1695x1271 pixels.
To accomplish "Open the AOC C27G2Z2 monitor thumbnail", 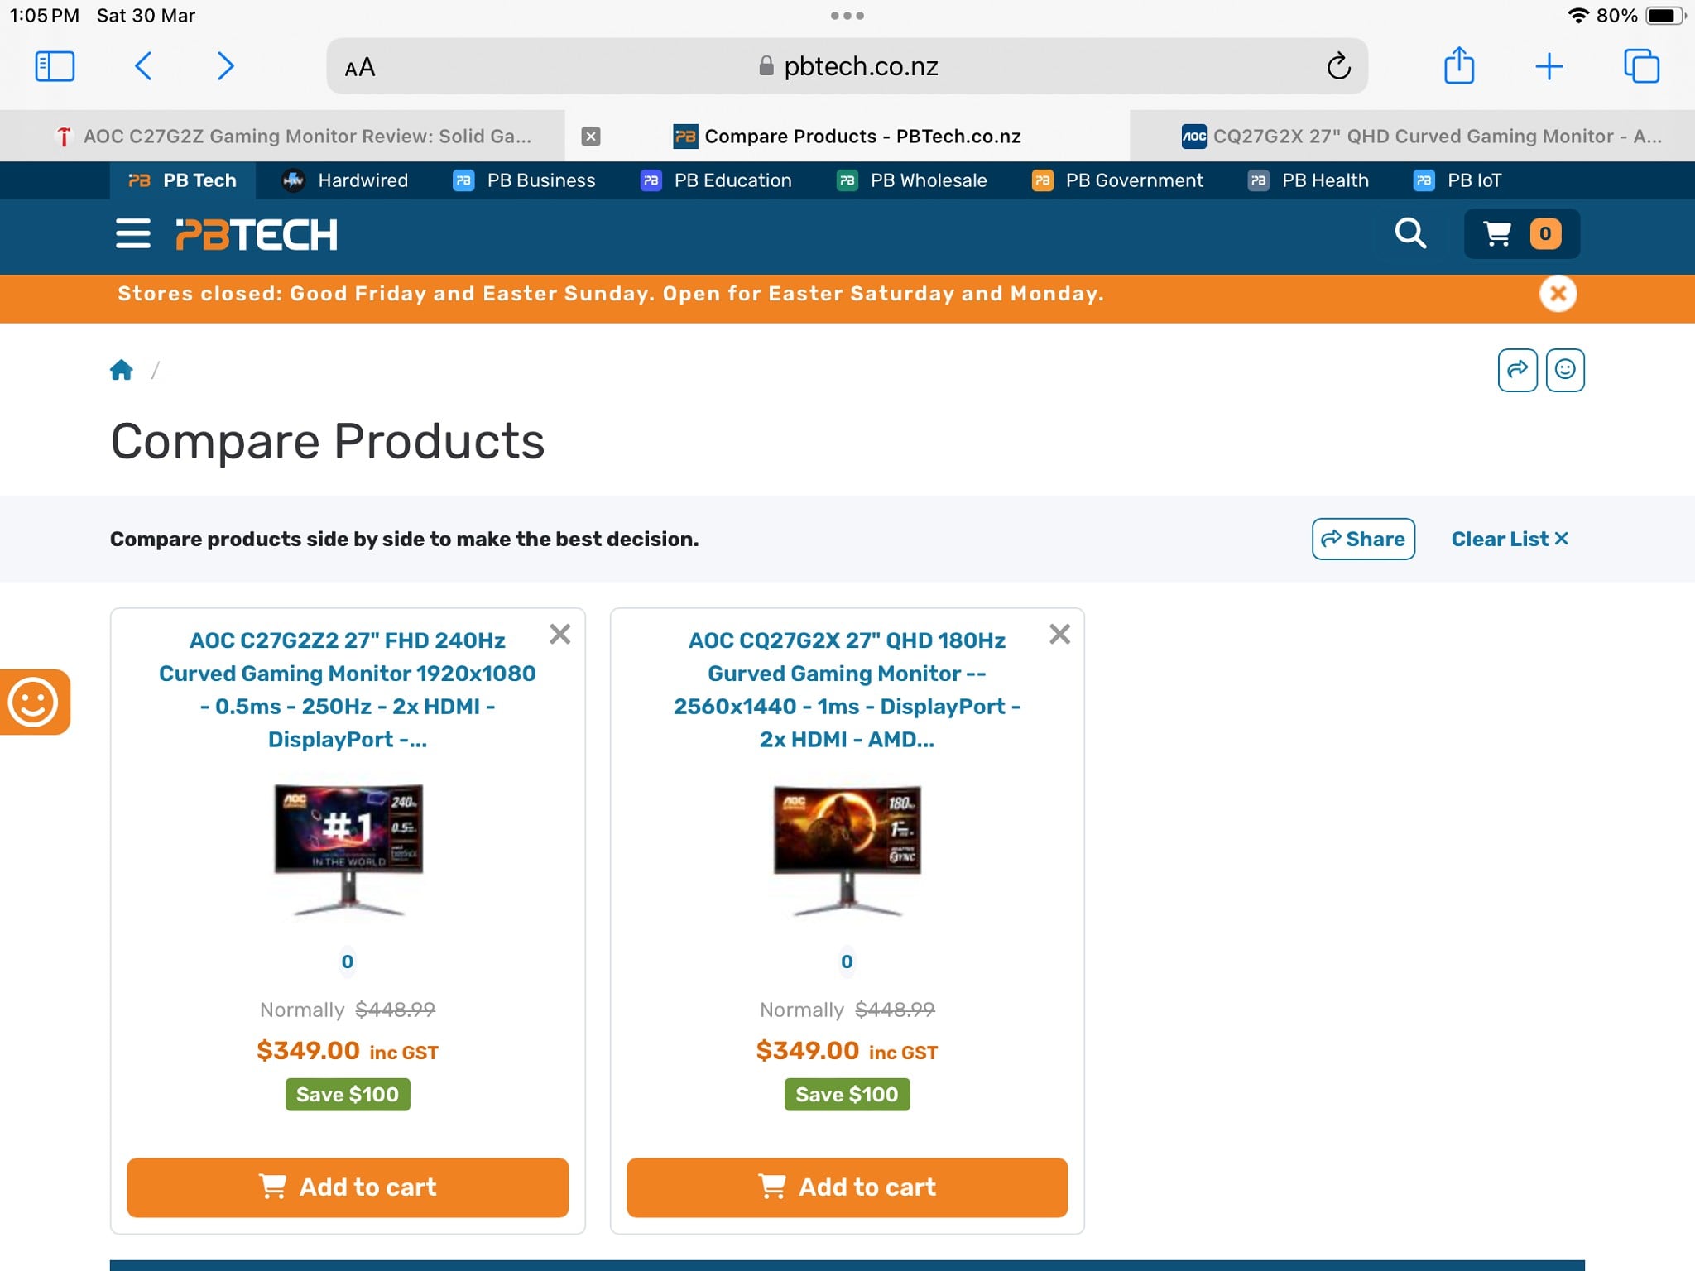I will point(348,850).
